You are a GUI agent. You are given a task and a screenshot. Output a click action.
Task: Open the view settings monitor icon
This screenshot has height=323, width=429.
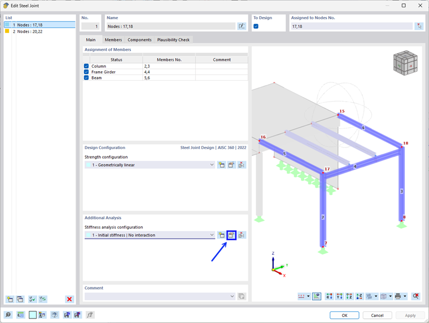55,315
